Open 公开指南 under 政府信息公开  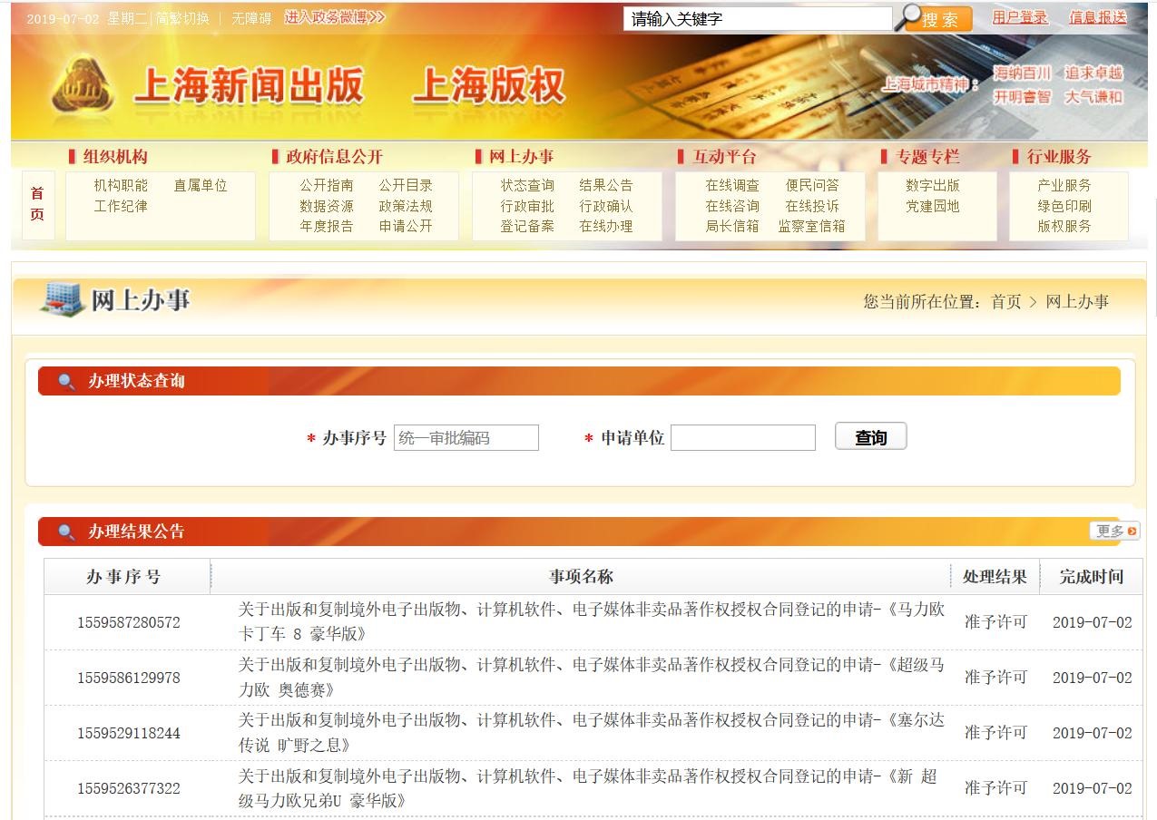point(327,185)
